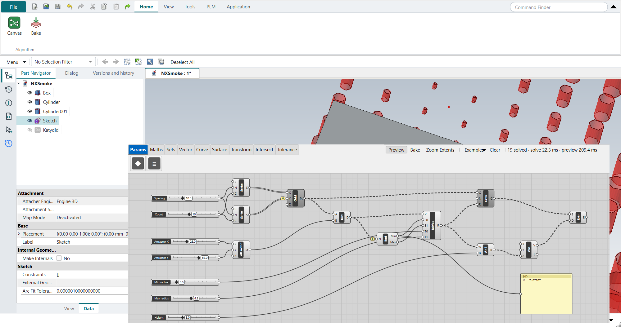Click the Clear button in canvas toolbar
Viewport: 621px width, 327px height.
click(x=495, y=150)
